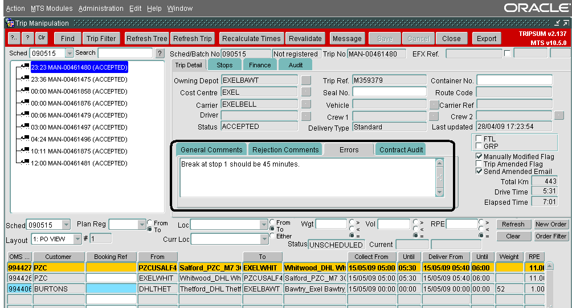Open the top Sched 090515 dropdown
This screenshot has width=572, height=308.
coord(70,54)
